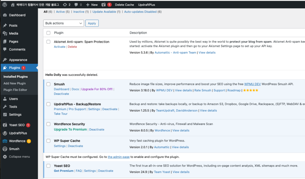Click the plus New content icon
This screenshot has width=305, height=179.
[x=88, y=5]
